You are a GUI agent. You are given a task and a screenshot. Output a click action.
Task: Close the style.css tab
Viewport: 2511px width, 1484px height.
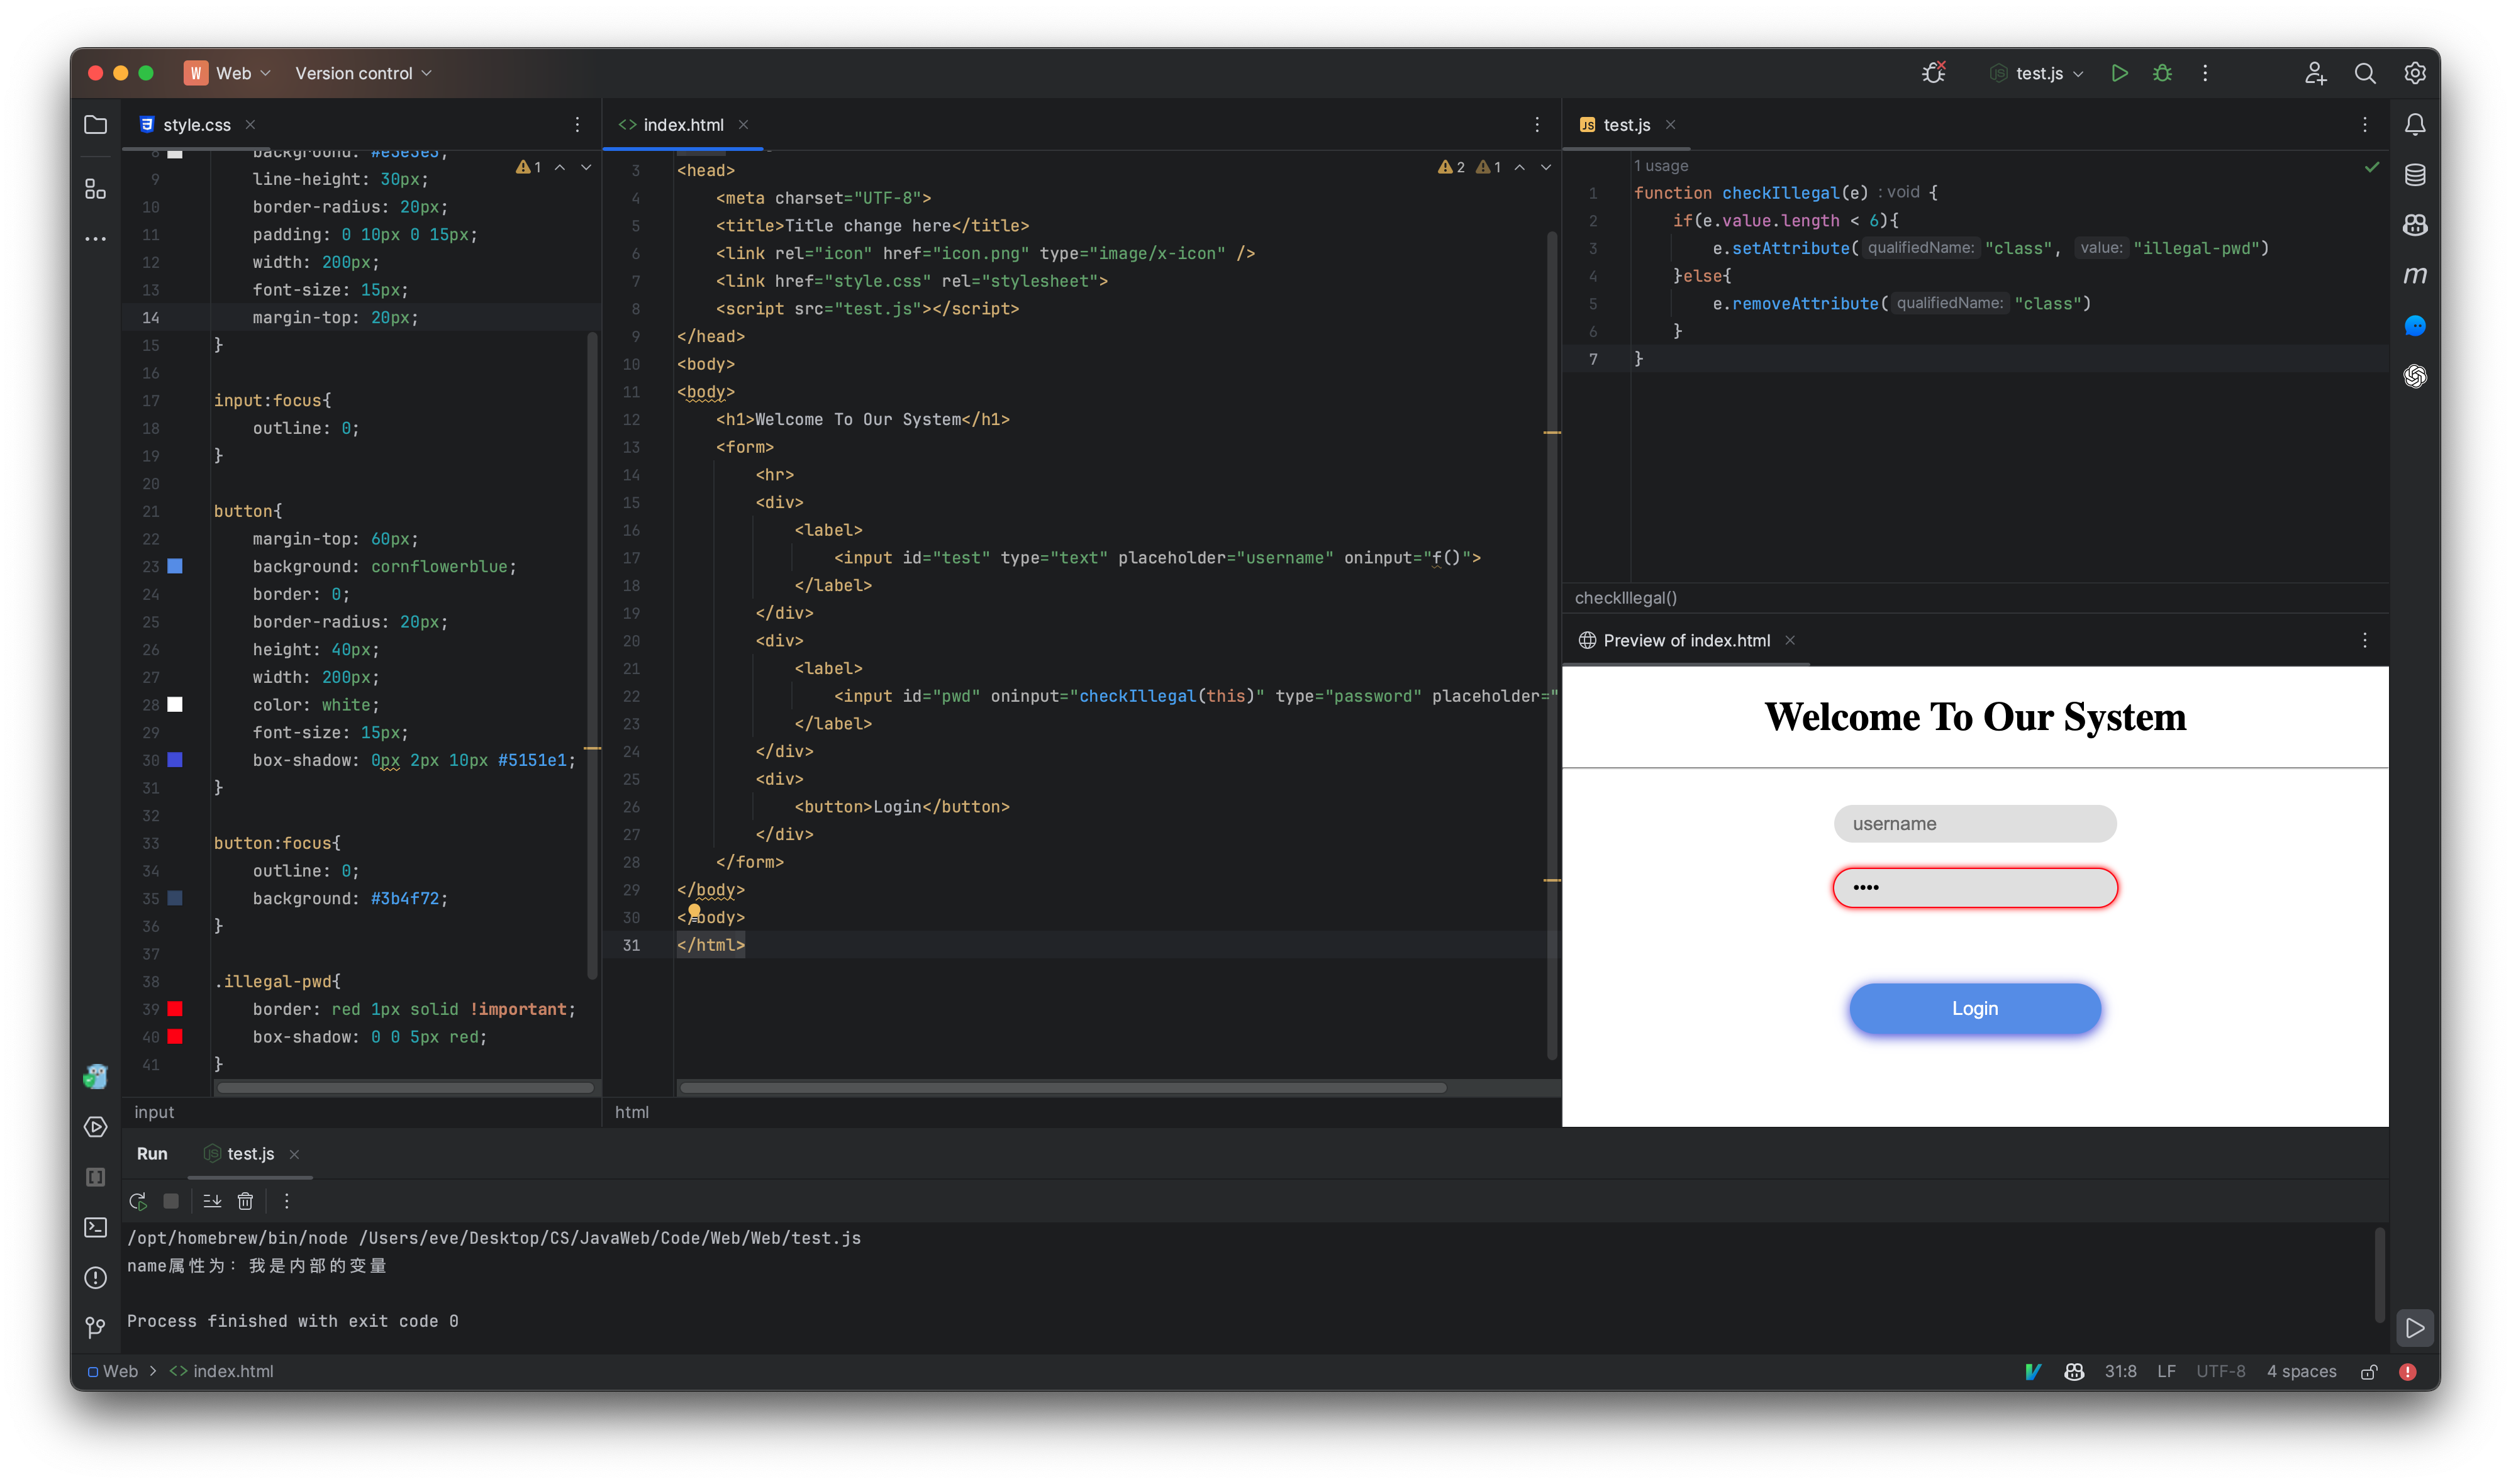[250, 125]
